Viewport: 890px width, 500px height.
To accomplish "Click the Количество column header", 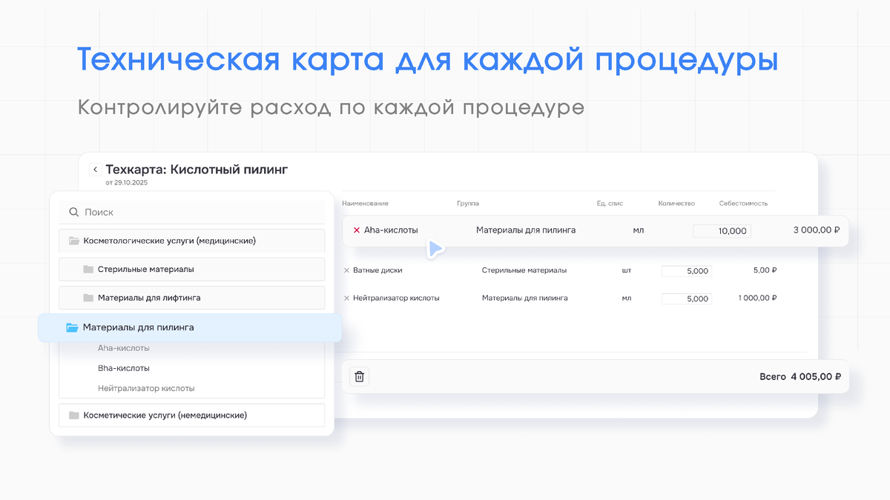I will click(x=676, y=203).
